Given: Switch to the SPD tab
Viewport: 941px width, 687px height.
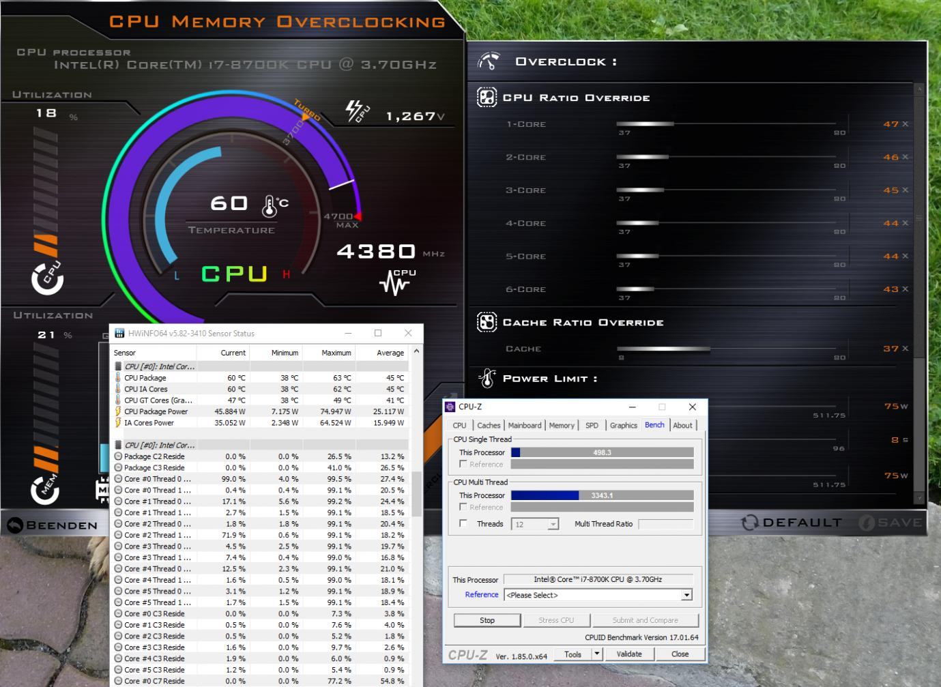Looking at the screenshot, I should tap(592, 425).
